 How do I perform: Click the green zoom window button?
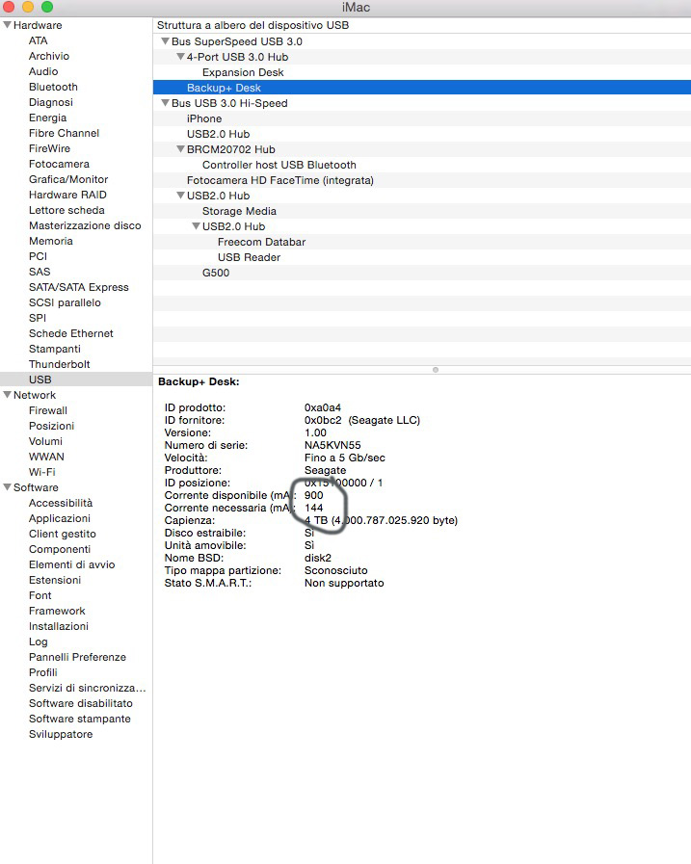[x=47, y=7]
